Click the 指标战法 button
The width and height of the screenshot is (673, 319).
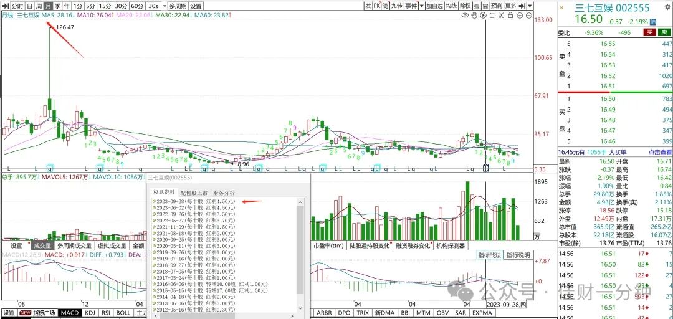click(490, 255)
